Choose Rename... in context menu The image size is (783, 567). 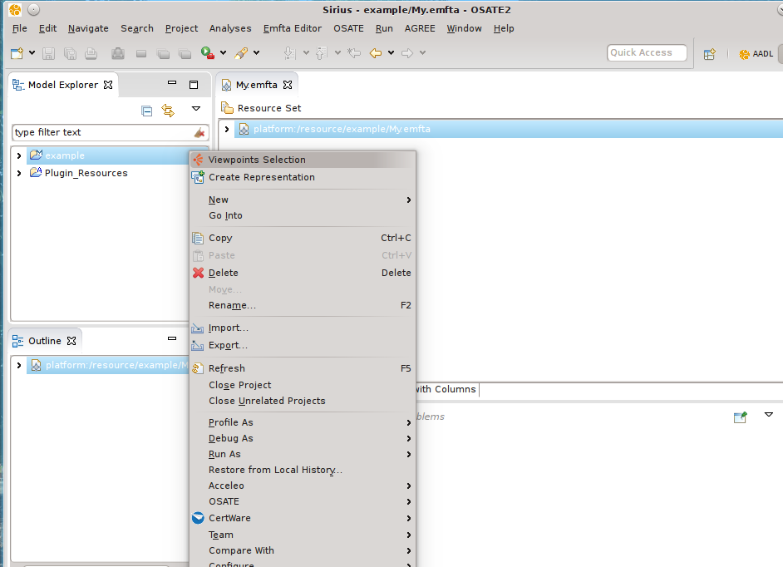303,305
